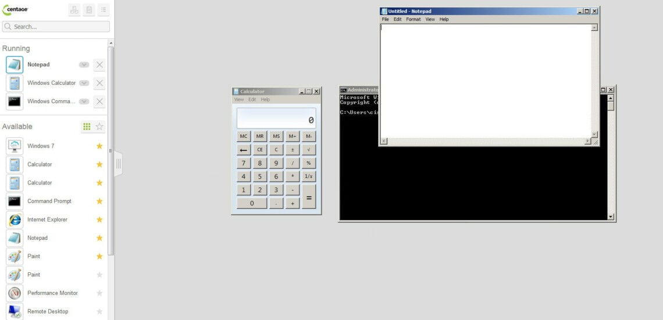This screenshot has height=320, width=663.
Task: Open Calculator View menu
Action: tap(239, 99)
